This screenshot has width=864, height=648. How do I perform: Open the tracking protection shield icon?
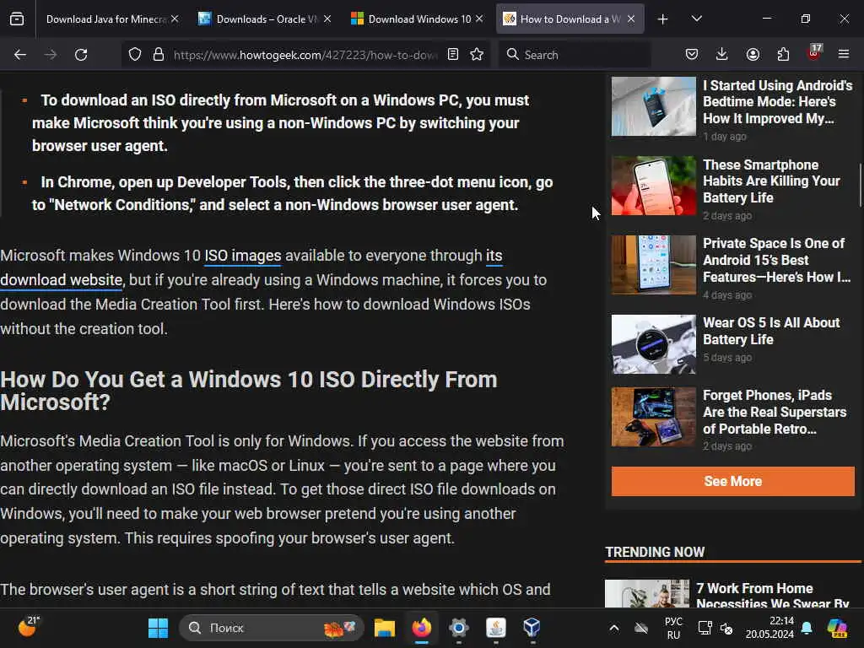click(x=135, y=55)
